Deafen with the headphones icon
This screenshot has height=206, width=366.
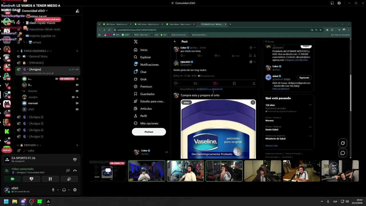pyautogui.click(x=64, y=190)
